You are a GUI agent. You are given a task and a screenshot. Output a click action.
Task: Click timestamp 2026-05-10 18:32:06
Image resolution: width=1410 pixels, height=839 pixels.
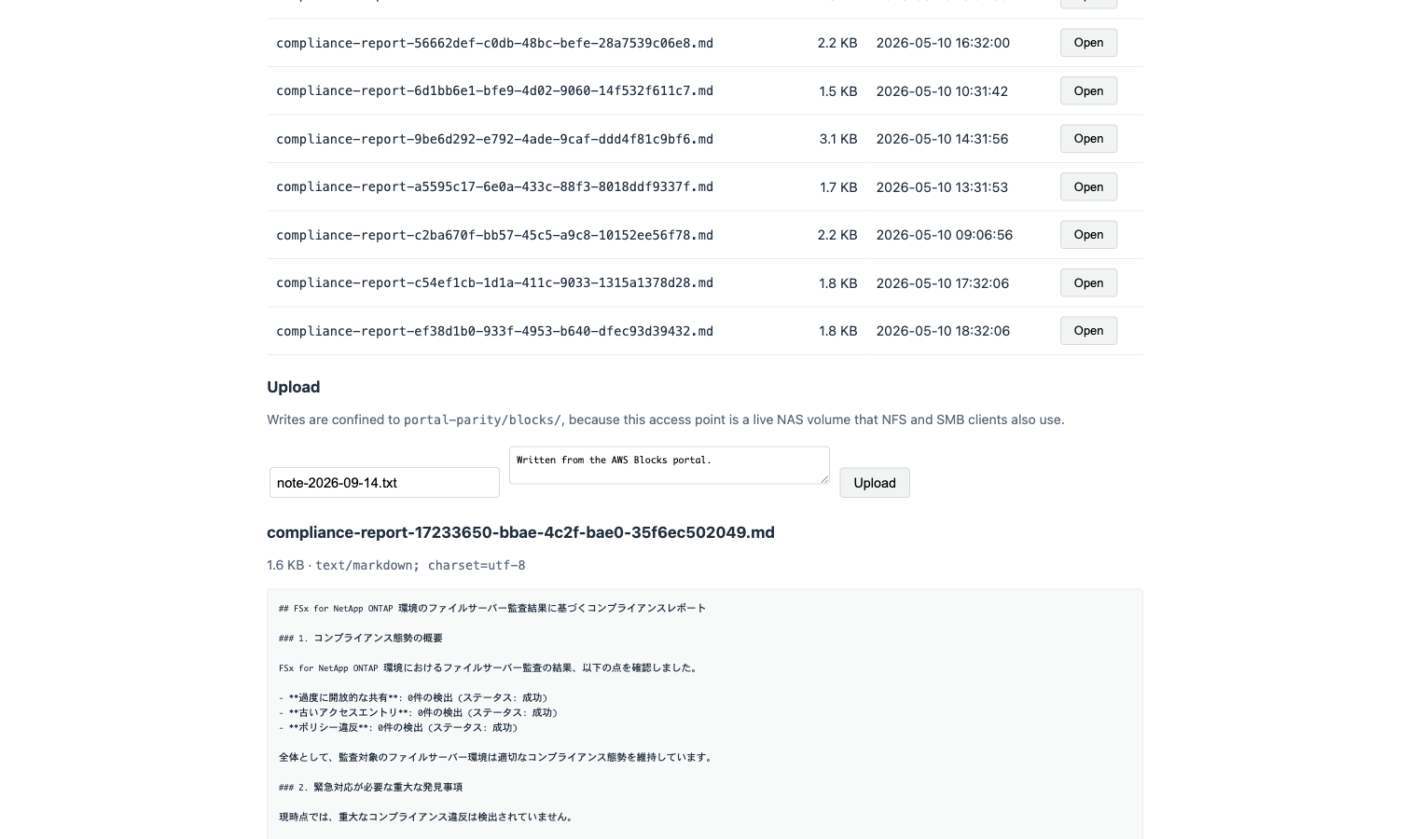(943, 331)
